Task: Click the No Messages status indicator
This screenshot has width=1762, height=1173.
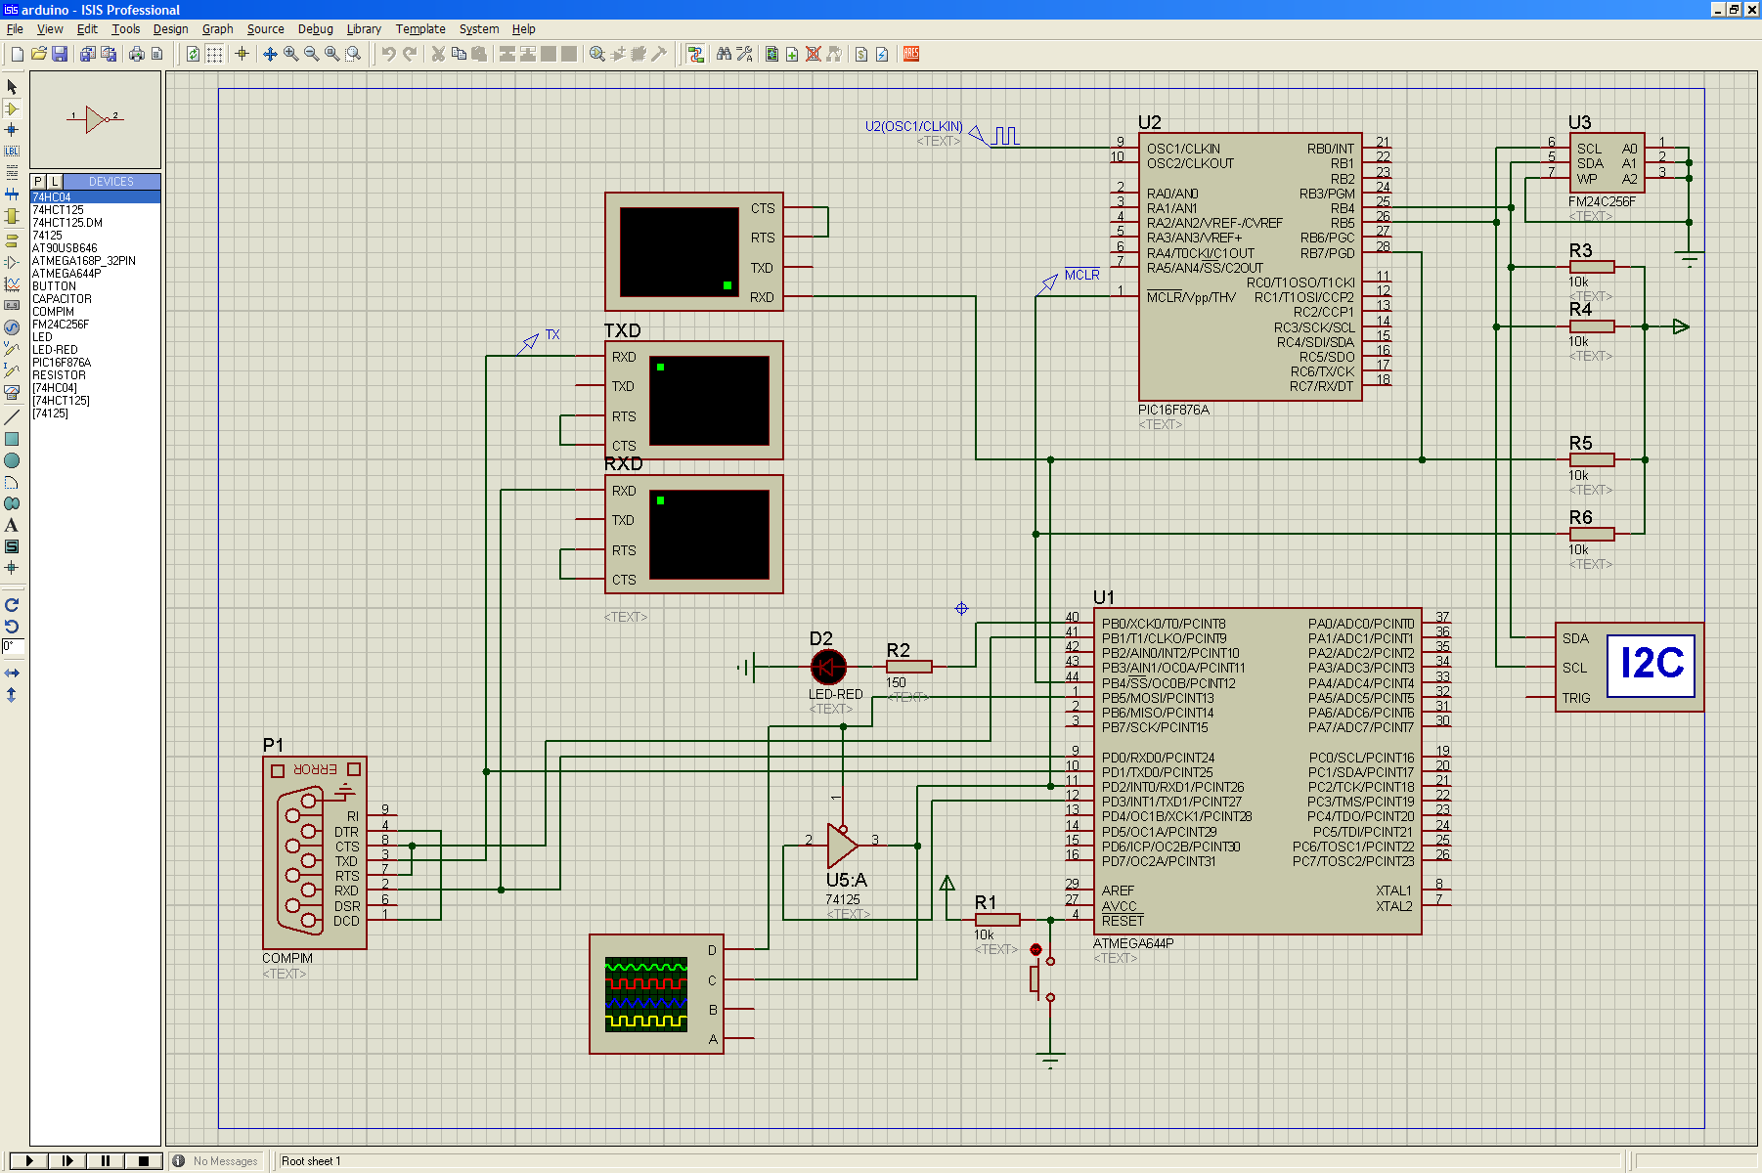Action: coord(217,1161)
